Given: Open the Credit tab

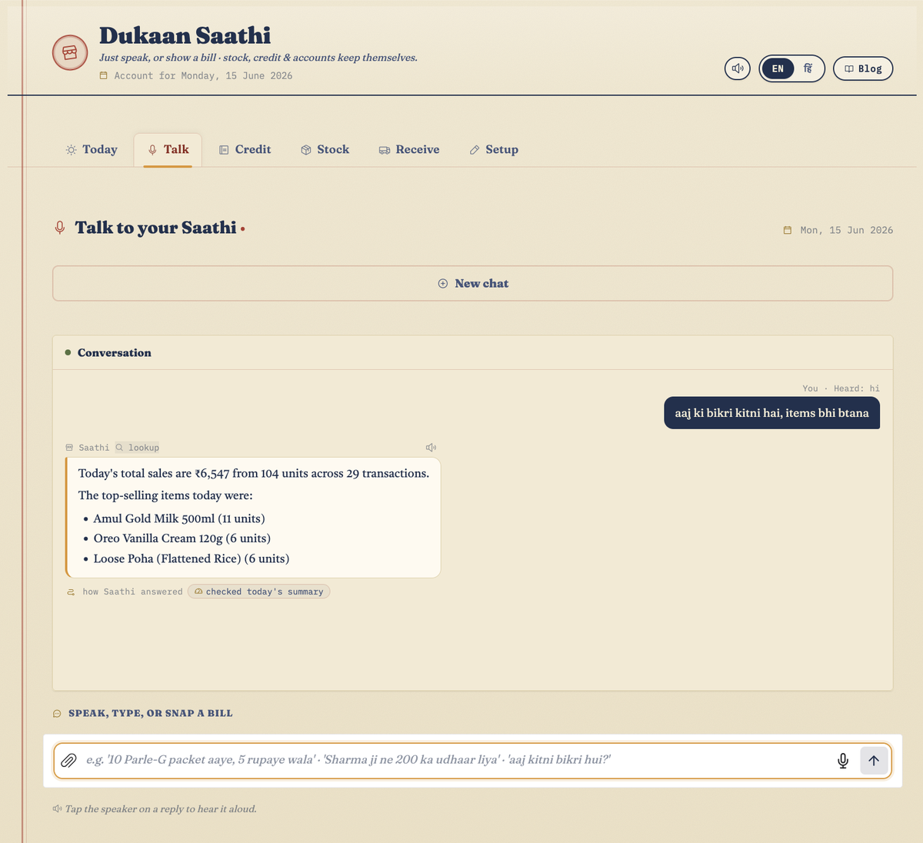Looking at the screenshot, I should tap(245, 150).
